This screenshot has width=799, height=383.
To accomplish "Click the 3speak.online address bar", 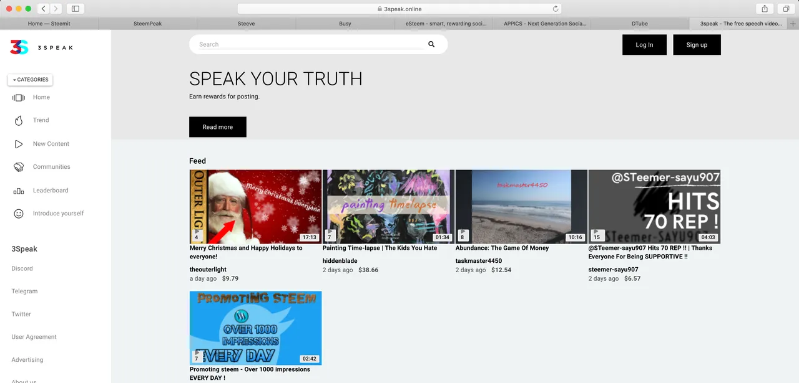I will click(399, 9).
